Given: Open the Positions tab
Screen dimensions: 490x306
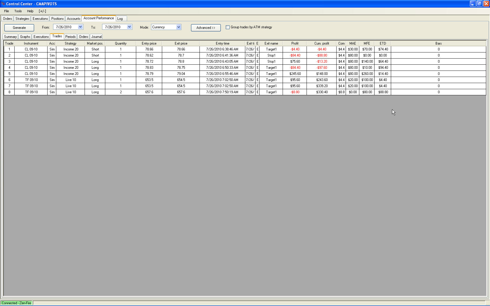Looking at the screenshot, I should coord(57,19).
